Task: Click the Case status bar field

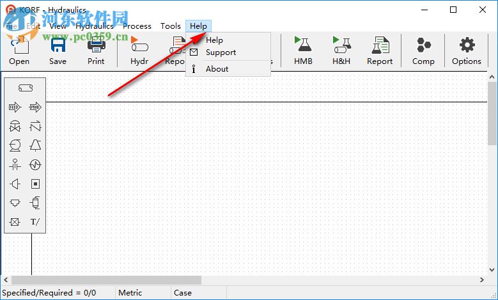Action: [x=199, y=293]
